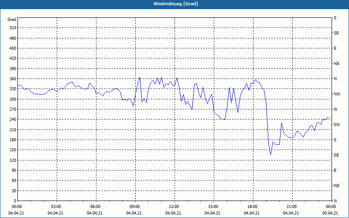This screenshot has height=218, width=349.
Task: Click the 0 value at the degree axis bottom
Action: (x=15, y=201)
